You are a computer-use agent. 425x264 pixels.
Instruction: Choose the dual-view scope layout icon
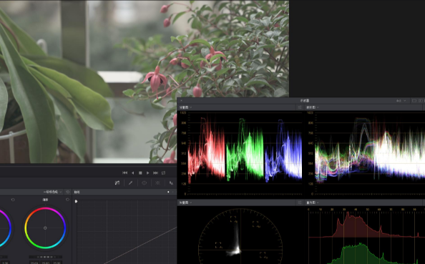pos(421,101)
